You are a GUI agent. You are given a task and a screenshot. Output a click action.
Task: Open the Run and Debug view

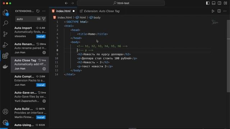(x=5, y=45)
